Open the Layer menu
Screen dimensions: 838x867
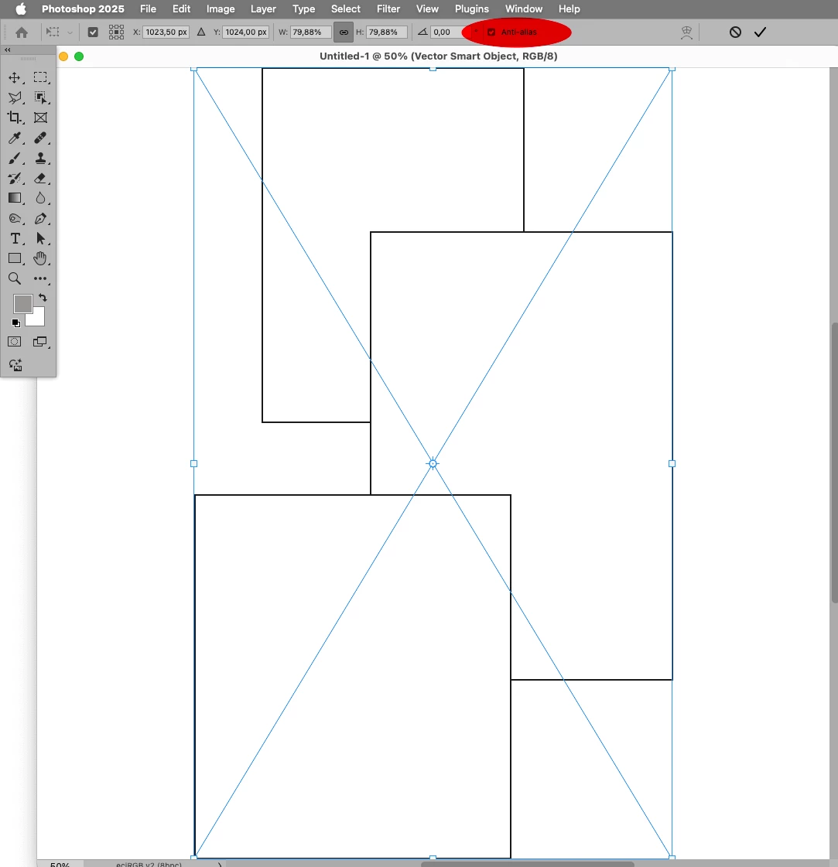(x=263, y=9)
